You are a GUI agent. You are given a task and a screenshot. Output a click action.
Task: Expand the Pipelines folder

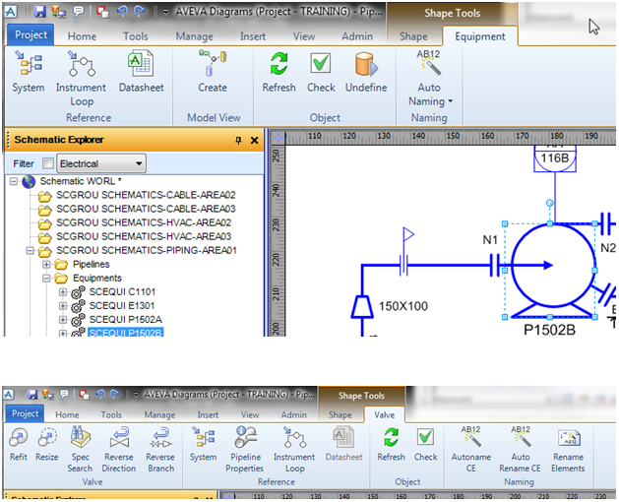[46, 264]
